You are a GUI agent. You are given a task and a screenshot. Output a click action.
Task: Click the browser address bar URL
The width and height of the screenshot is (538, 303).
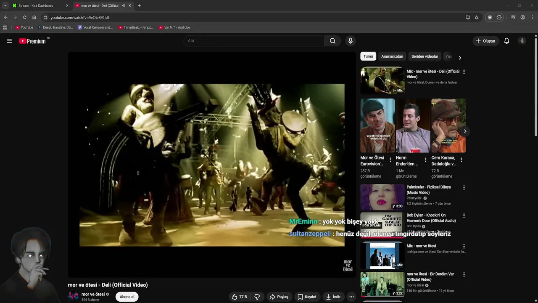tap(80, 17)
